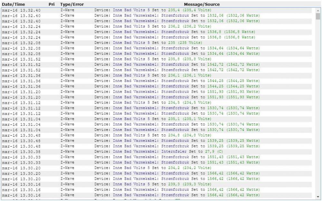The image size is (322, 201).
Task: Click the scrollbar up arrow
Action: click(318, 10)
